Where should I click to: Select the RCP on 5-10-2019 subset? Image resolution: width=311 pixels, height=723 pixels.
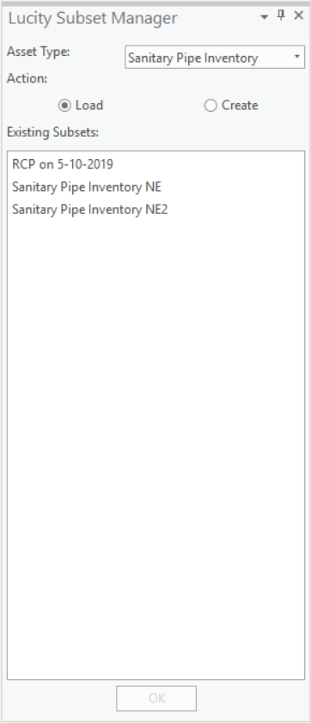63,164
